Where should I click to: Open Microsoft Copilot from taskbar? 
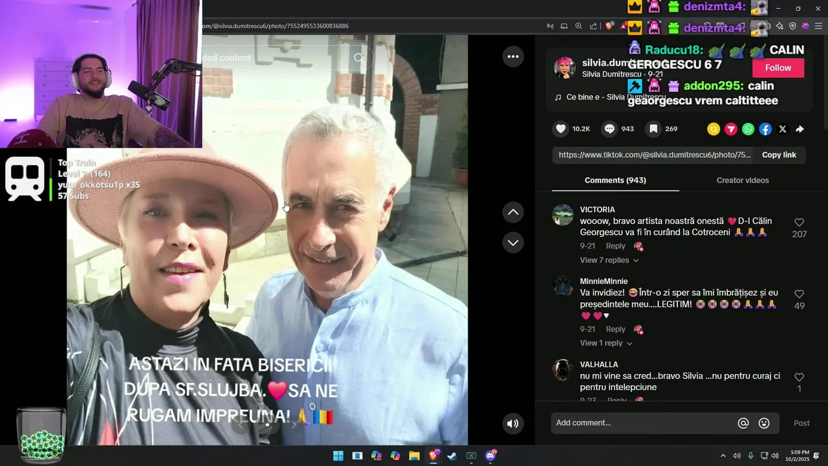point(395,456)
